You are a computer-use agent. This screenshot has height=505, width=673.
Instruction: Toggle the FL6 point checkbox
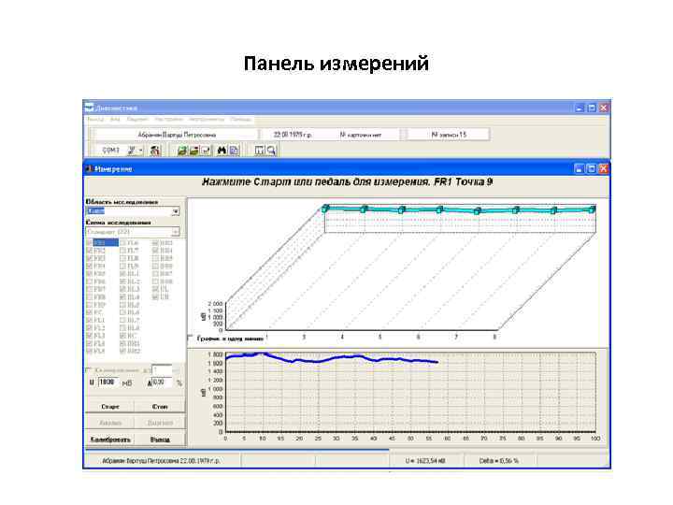(x=123, y=242)
